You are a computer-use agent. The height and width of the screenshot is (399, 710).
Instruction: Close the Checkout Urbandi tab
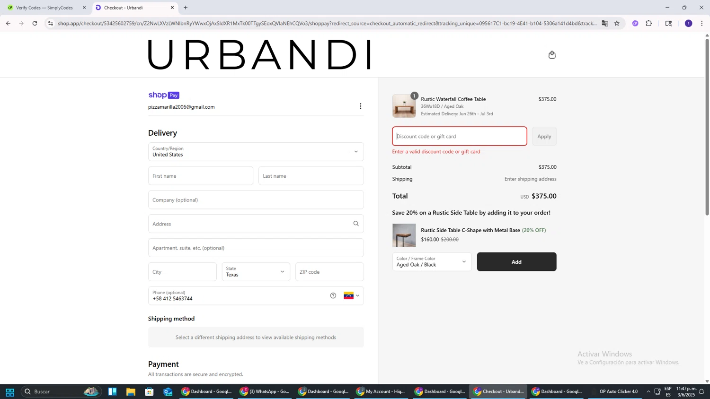(x=172, y=8)
